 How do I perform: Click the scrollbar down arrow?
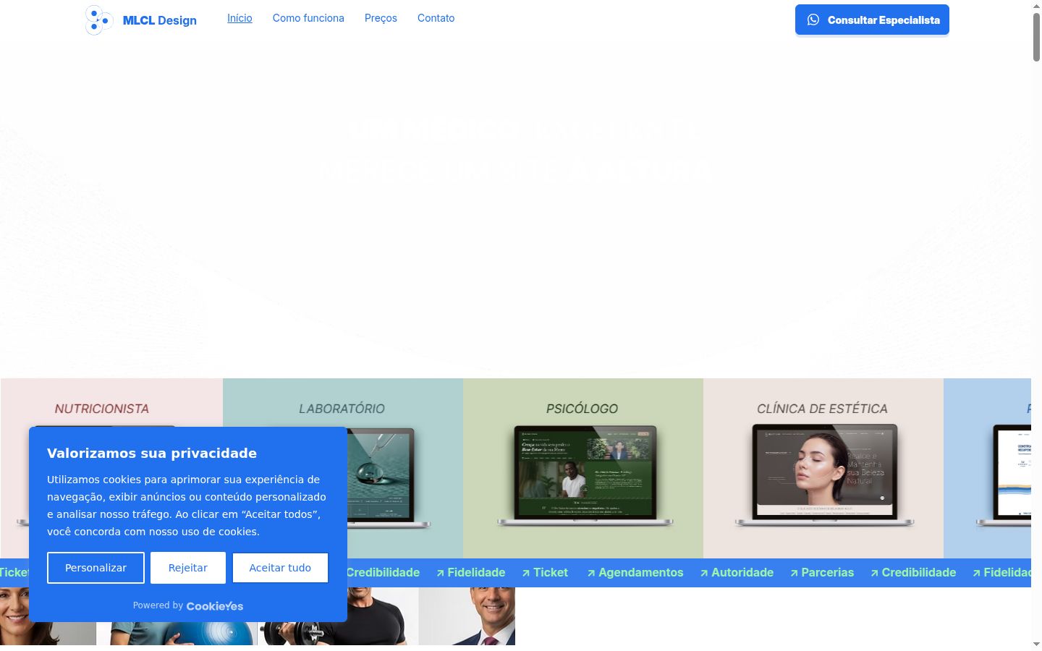[x=1036, y=644]
